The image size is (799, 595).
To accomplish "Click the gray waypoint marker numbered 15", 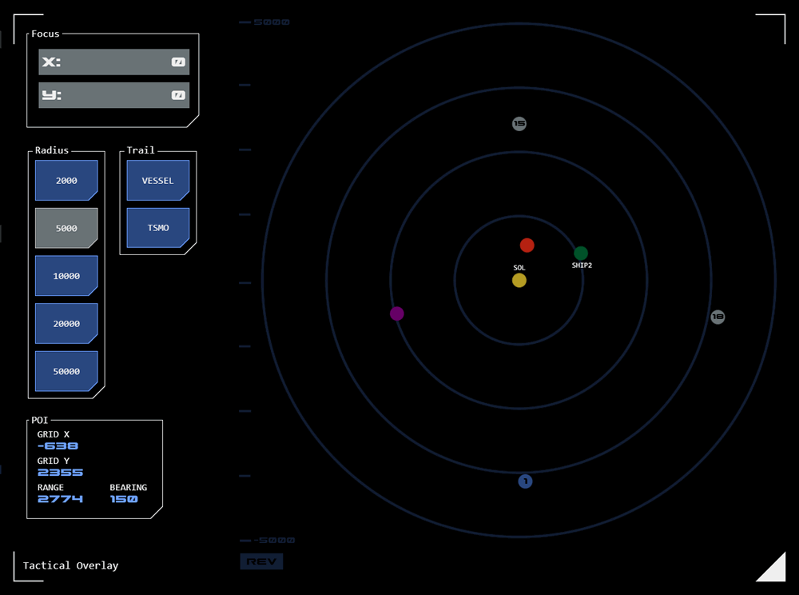I will pyautogui.click(x=519, y=123).
